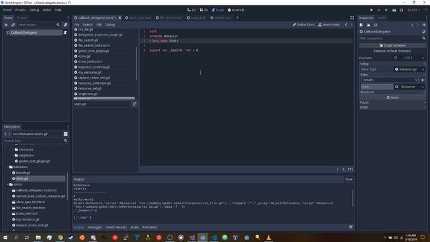Save the edited resource in Inspector
Viewport: 430px width, 242px height.
tap(376, 25)
